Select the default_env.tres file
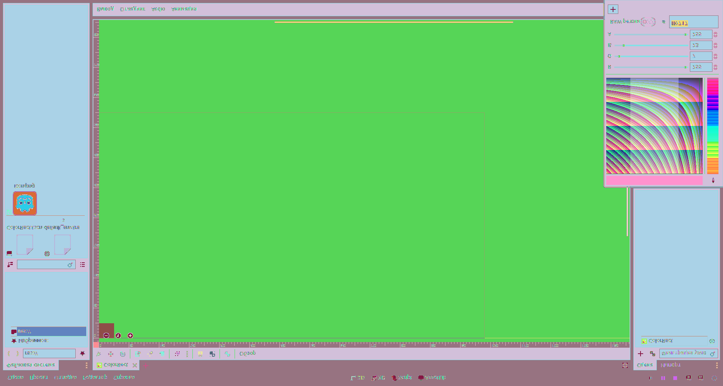The image size is (723, 386). (63, 245)
